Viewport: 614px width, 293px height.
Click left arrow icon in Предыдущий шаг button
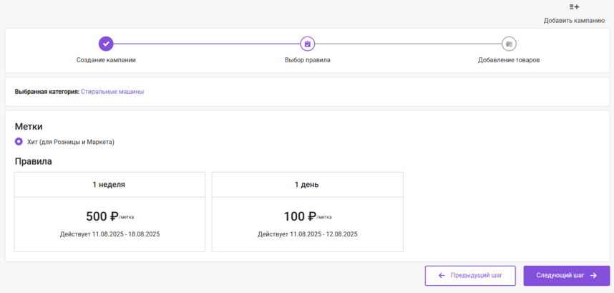point(442,275)
